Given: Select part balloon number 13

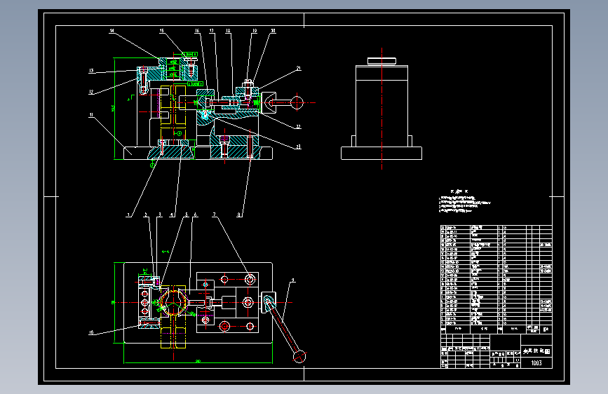Looking at the screenshot, I should click(x=91, y=71).
